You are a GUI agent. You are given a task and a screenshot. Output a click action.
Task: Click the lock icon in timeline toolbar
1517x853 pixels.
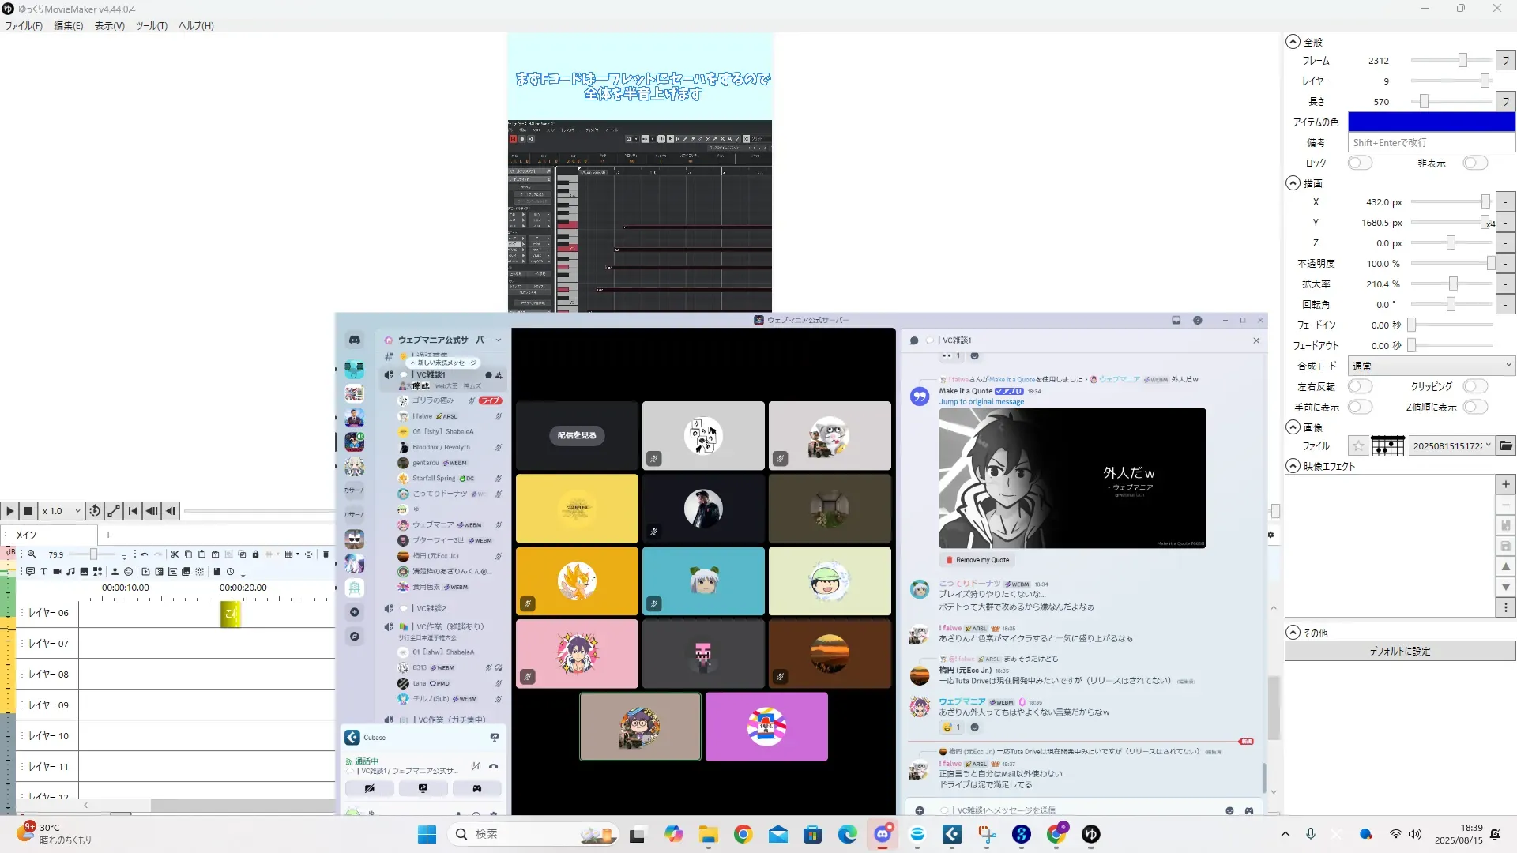point(255,554)
